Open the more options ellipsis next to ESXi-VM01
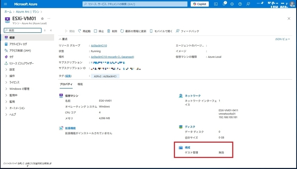Screen dimensions: 297x169 coord(49,18)
